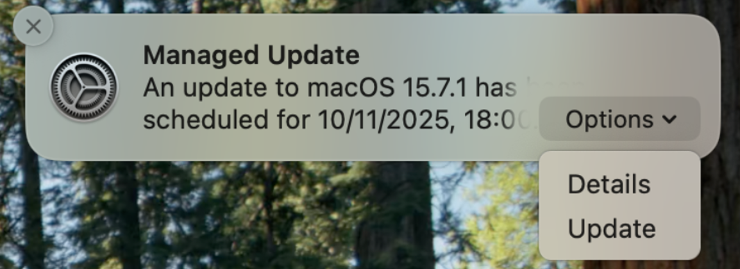The image size is (740, 269).
Task: Click the Managed Update notification title
Action: pos(251,56)
